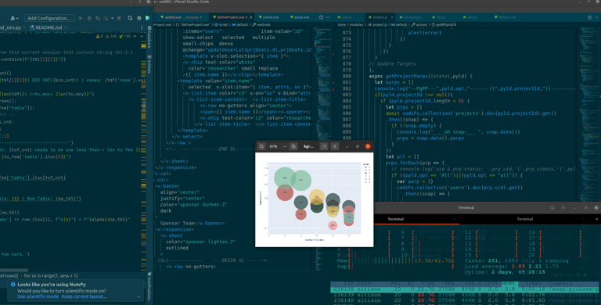Click image viewer zoom out magnifier
Image resolution: width=601 pixels, height=305 pixels.
pos(261,146)
